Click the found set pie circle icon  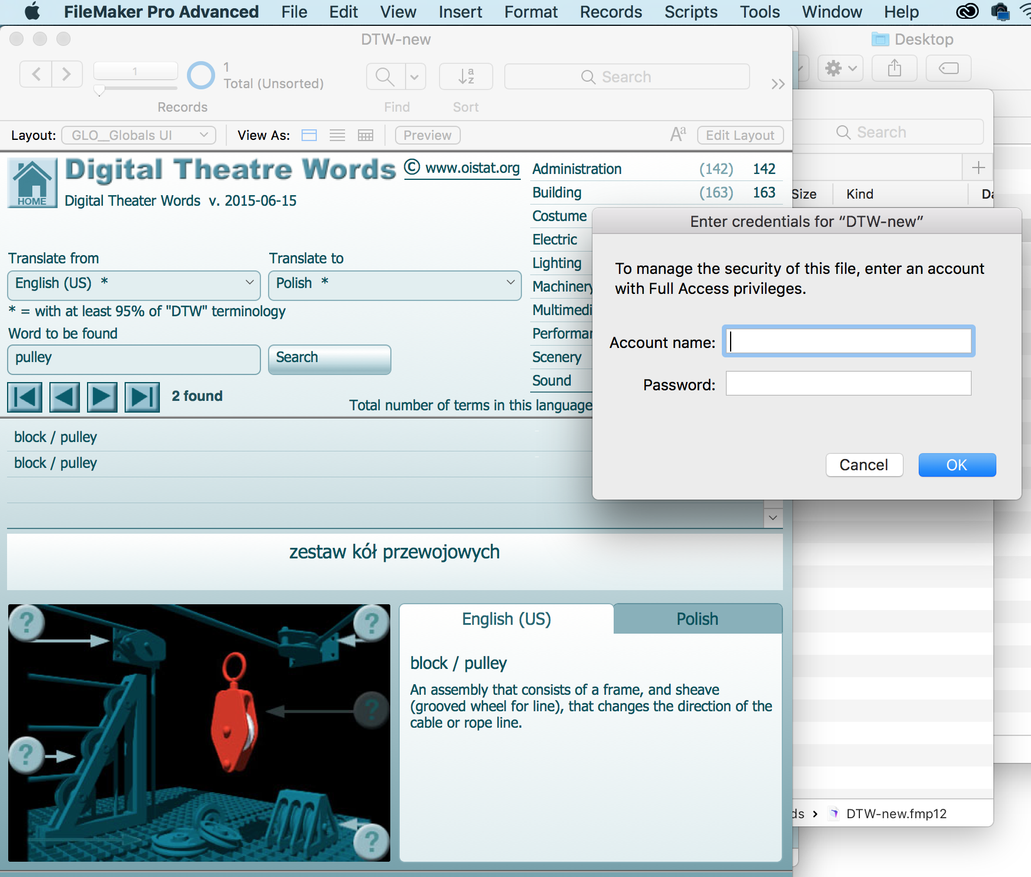pos(201,76)
